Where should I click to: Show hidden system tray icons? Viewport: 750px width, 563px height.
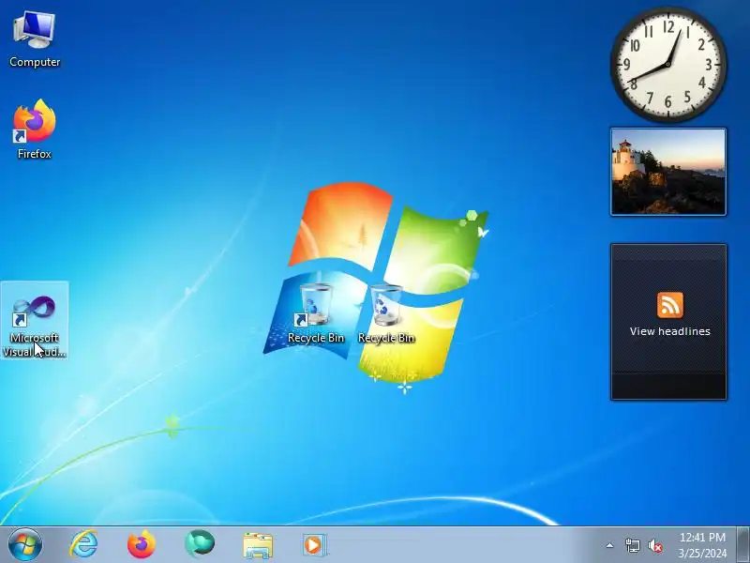pos(610,545)
